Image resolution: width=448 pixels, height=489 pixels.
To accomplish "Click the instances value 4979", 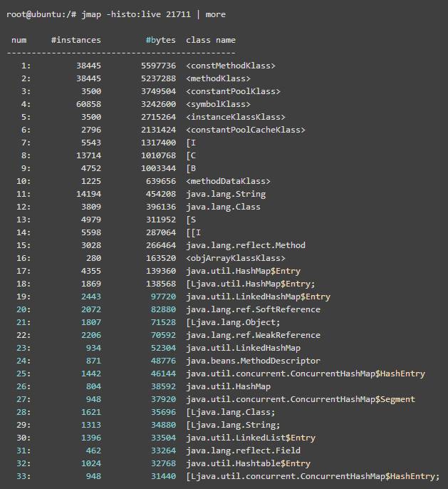I will coord(91,220).
